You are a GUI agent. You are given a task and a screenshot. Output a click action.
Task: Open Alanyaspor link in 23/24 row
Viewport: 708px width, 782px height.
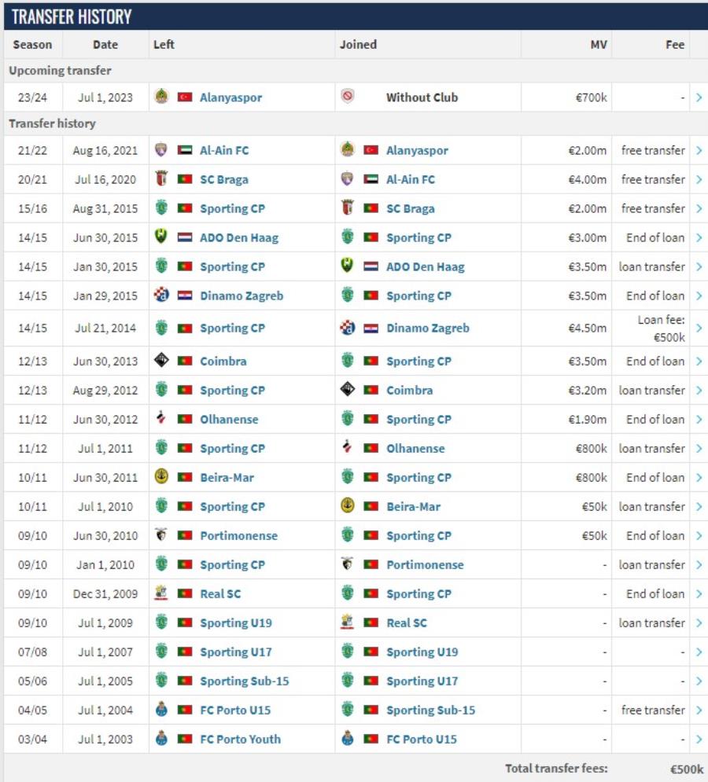230,97
